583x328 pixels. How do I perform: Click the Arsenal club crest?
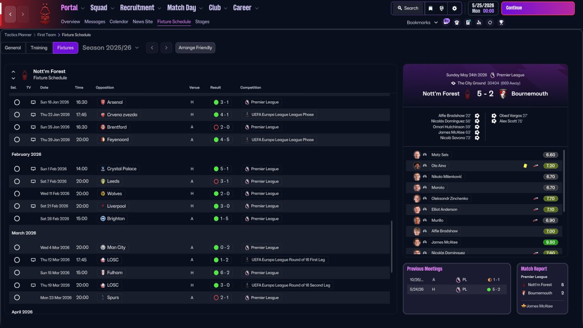(x=103, y=102)
